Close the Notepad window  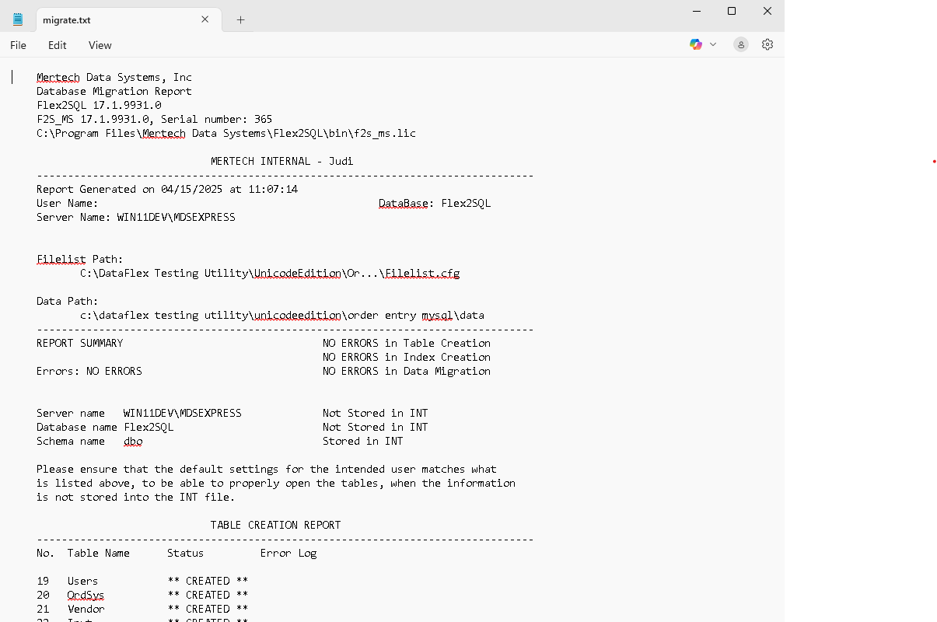767,11
